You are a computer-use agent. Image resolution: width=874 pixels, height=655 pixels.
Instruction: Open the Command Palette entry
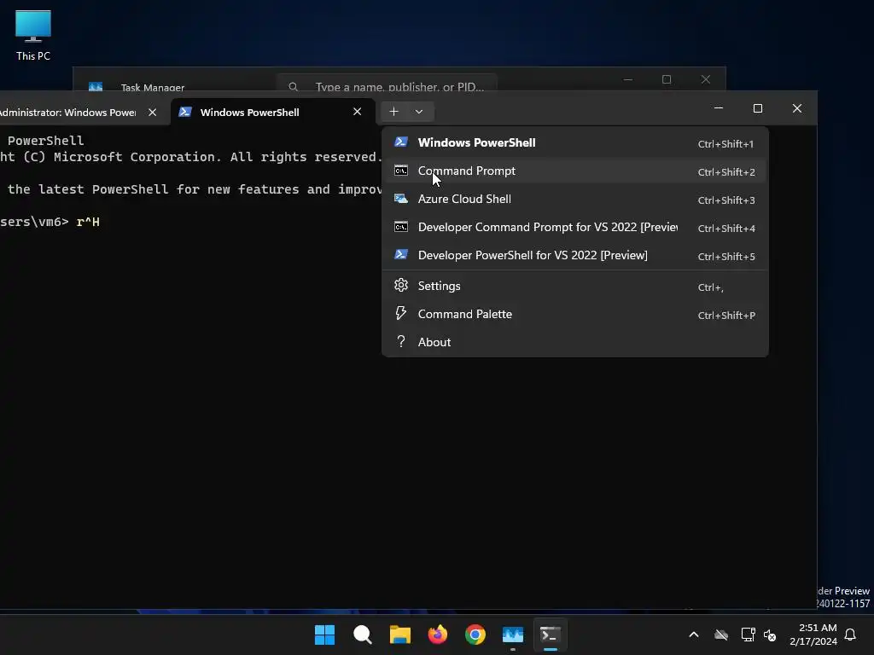(574, 314)
